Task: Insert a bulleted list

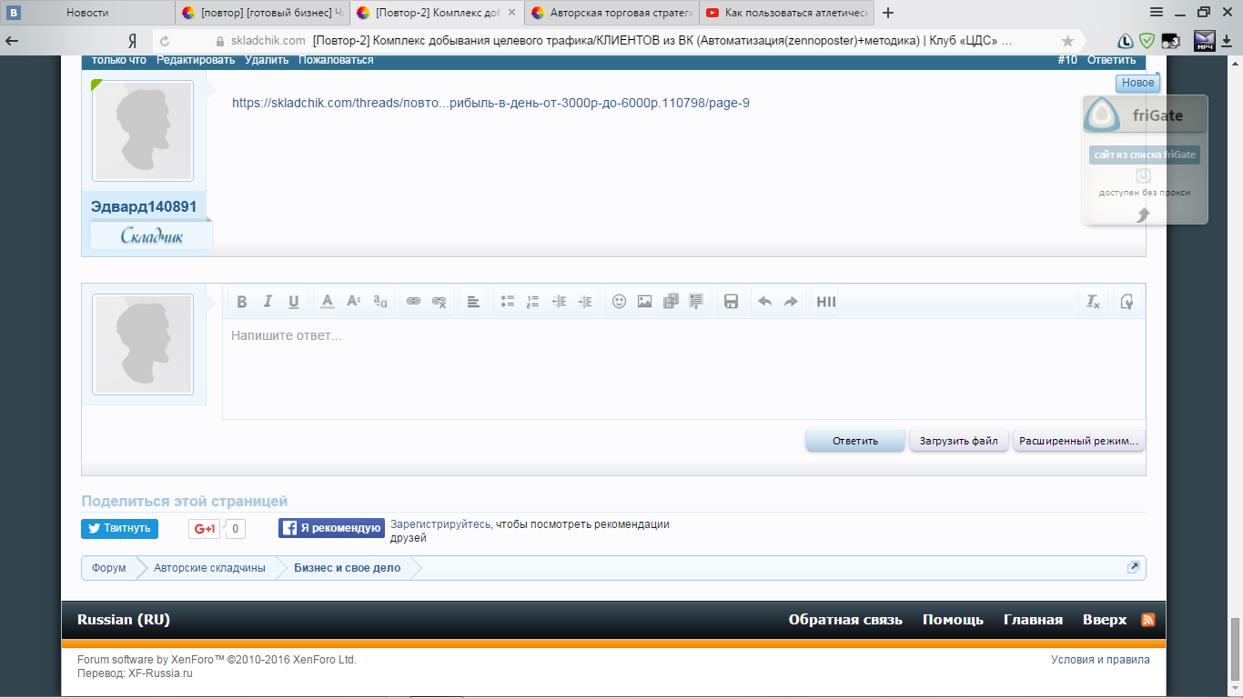Action: (508, 302)
